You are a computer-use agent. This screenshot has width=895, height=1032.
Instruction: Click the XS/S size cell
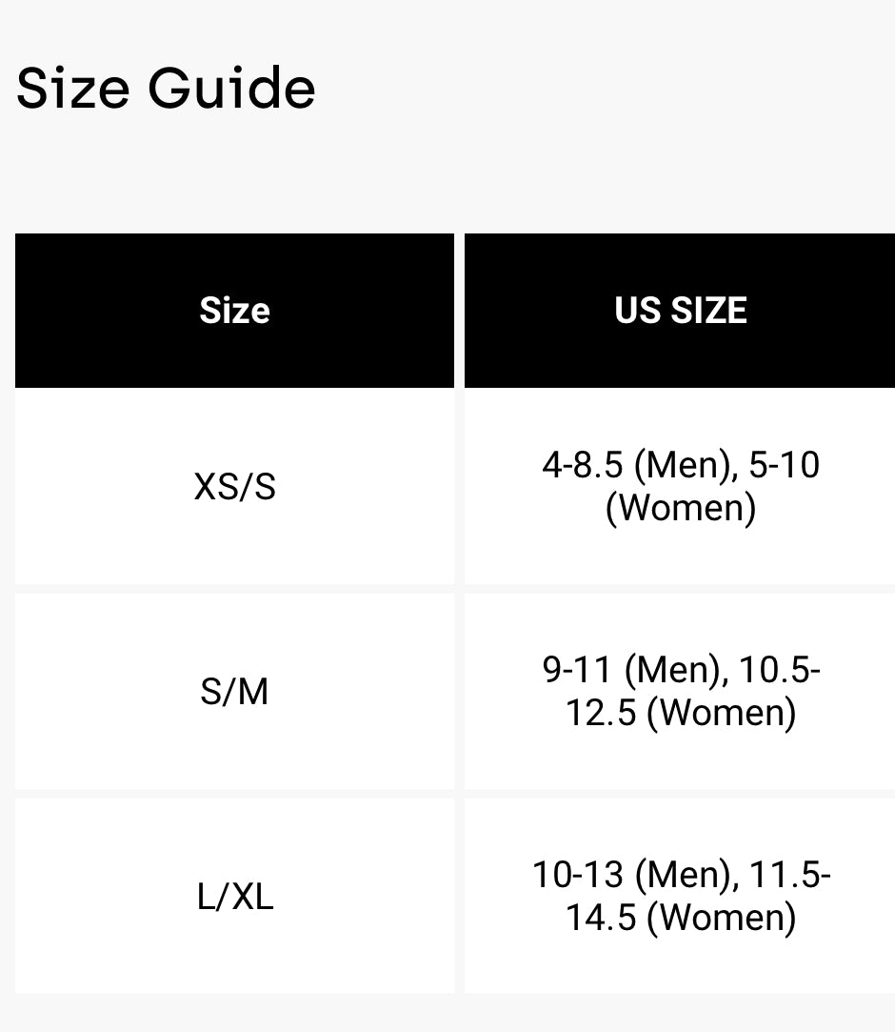click(234, 487)
